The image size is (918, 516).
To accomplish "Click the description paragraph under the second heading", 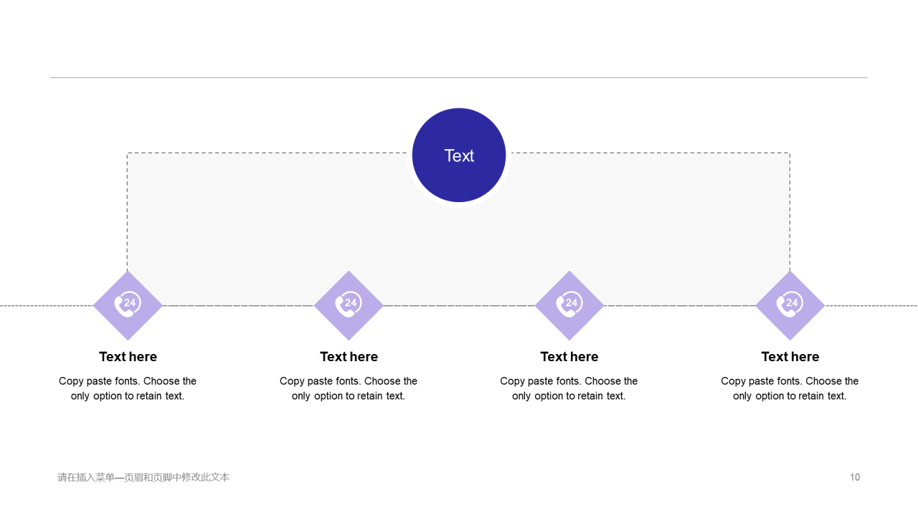I will (349, 388).
